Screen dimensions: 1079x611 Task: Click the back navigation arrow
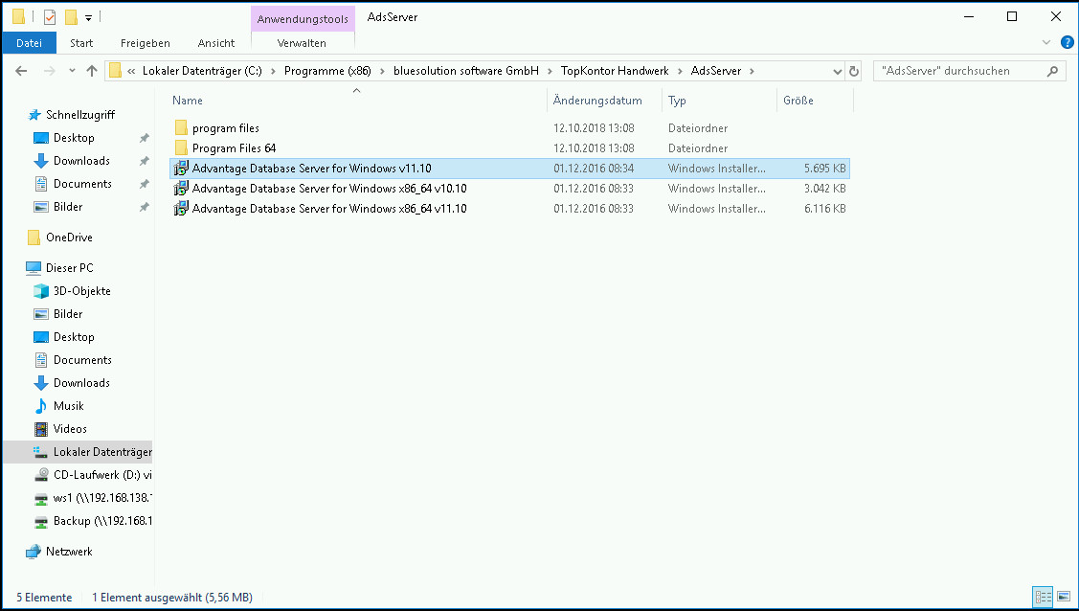click(x=21, y=71)
